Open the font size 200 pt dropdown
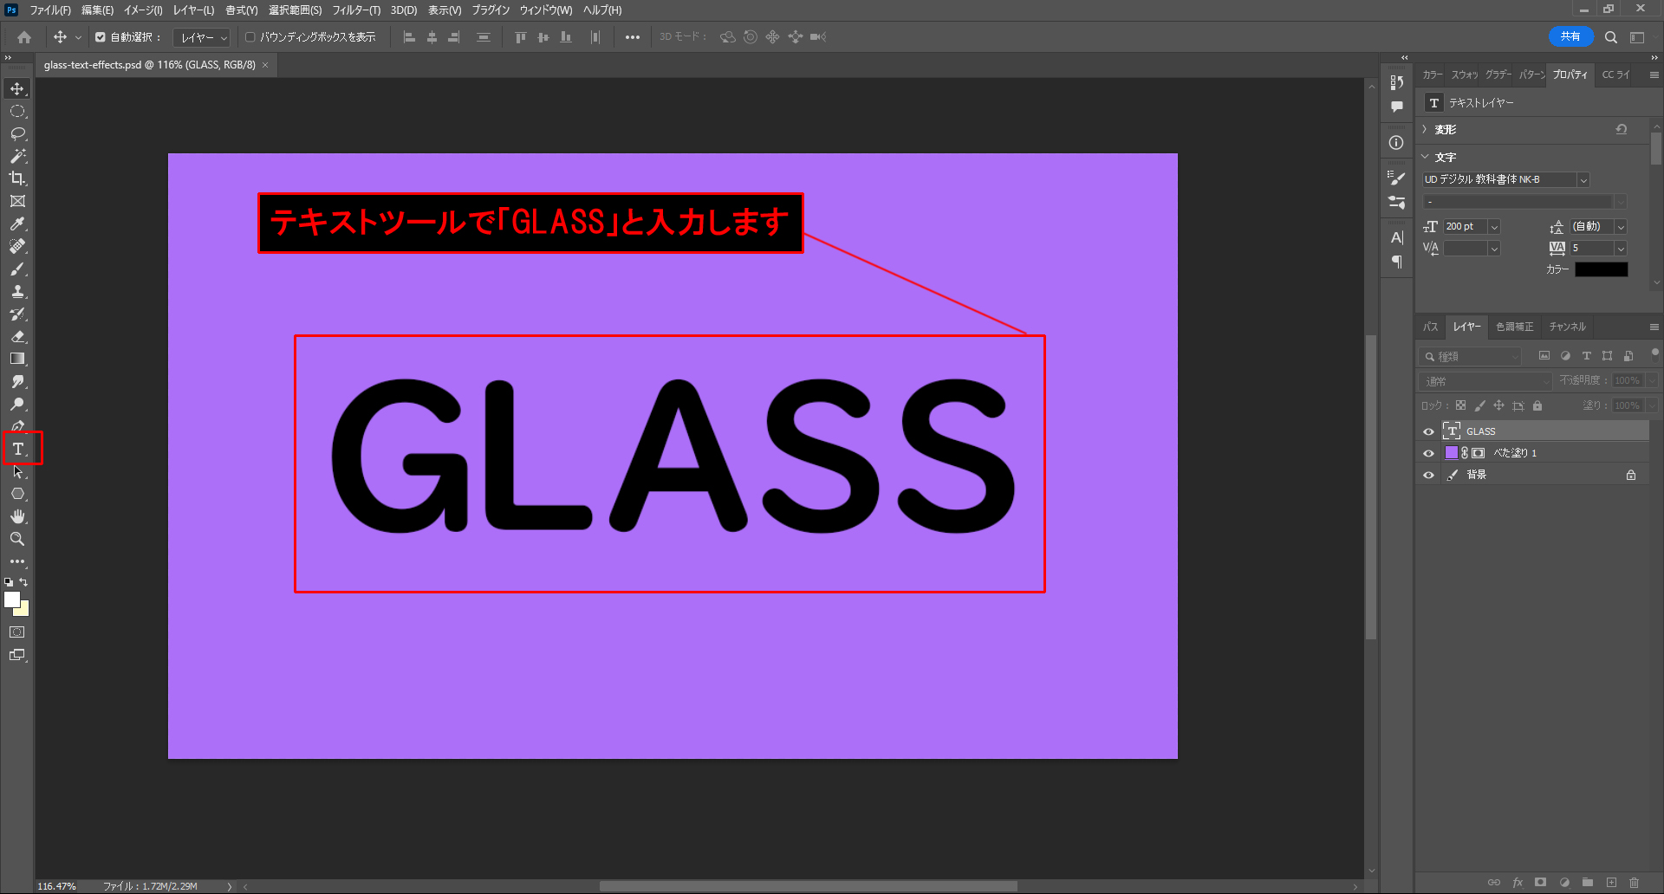 [1494, 227]
